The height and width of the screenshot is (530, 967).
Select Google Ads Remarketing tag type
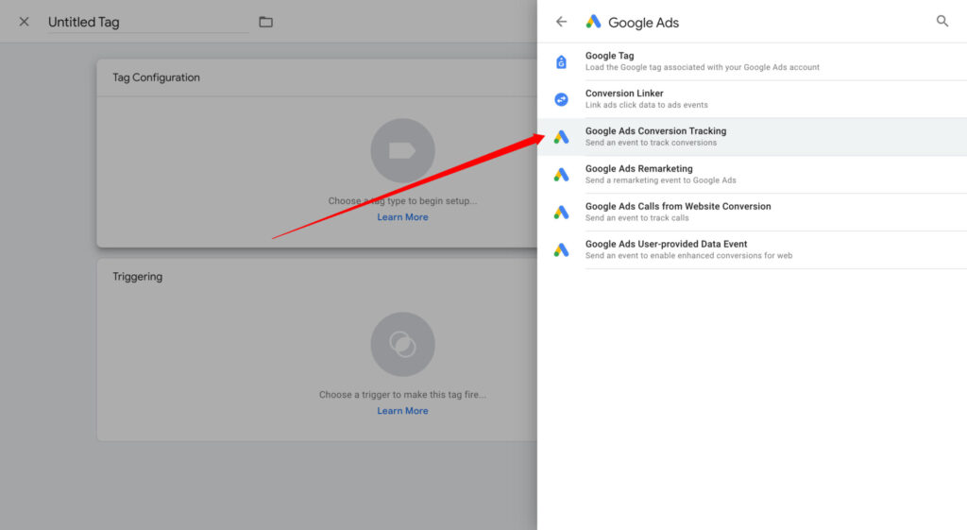pos(638,169)
